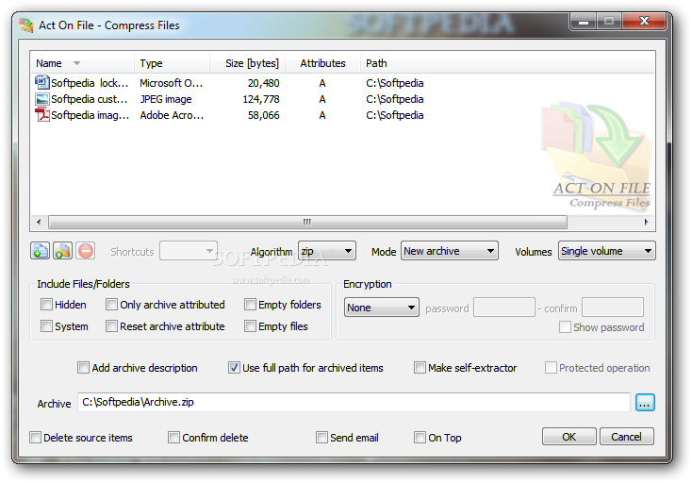Enable Send email checkbox

321,437
